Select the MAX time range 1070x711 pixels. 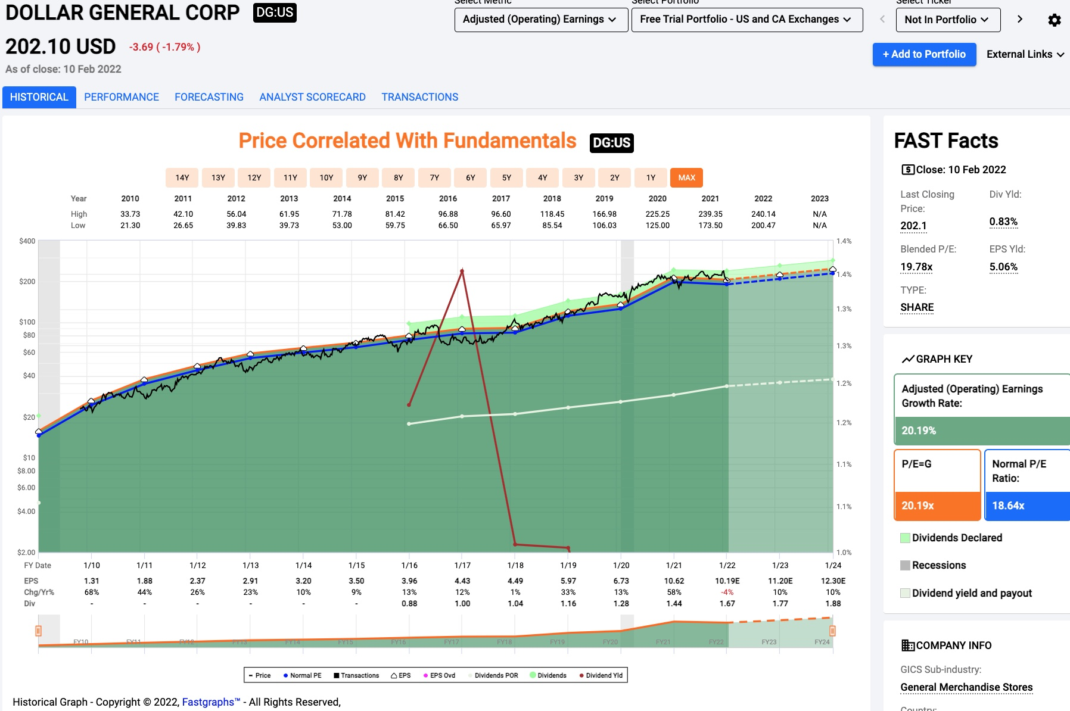coord(687,177)
